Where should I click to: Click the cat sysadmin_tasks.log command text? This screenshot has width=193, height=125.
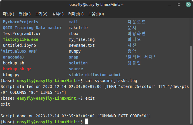[x=111, y=81]
